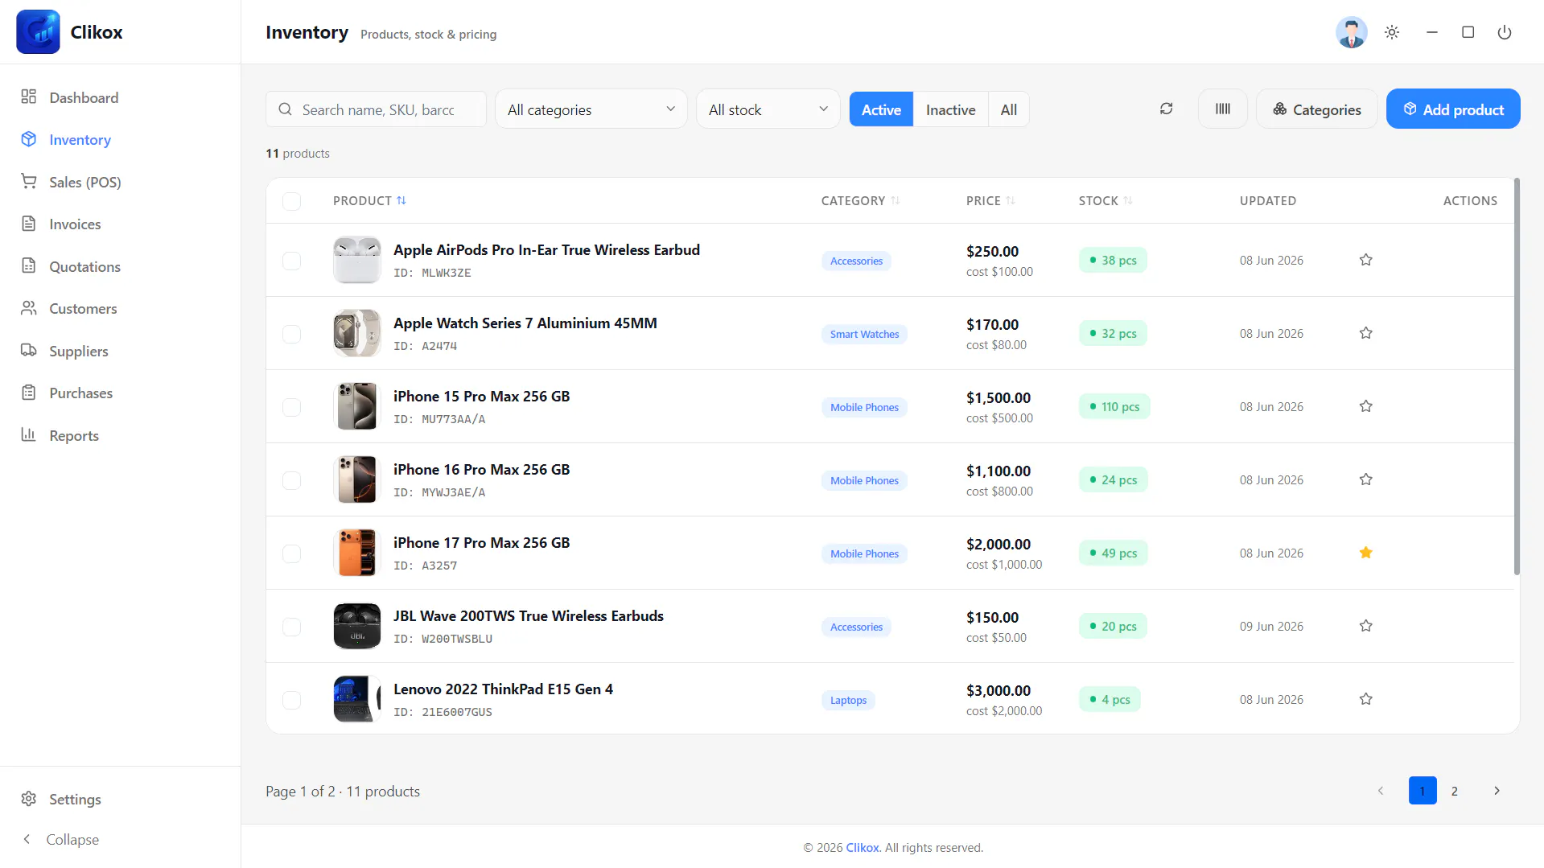Click the product table vertical scrollbar
This screenshot has width=1544, height=868.
pos(1517,376)
